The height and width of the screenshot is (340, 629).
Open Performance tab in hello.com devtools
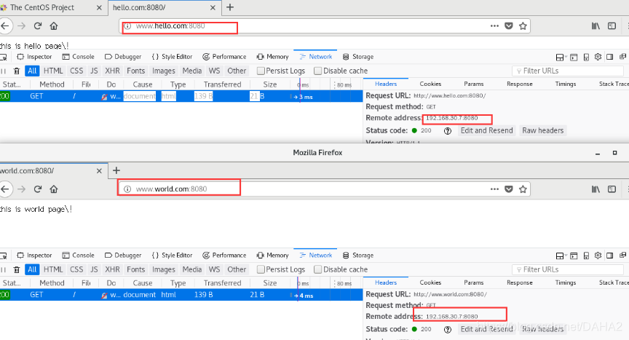pos(224,57)
